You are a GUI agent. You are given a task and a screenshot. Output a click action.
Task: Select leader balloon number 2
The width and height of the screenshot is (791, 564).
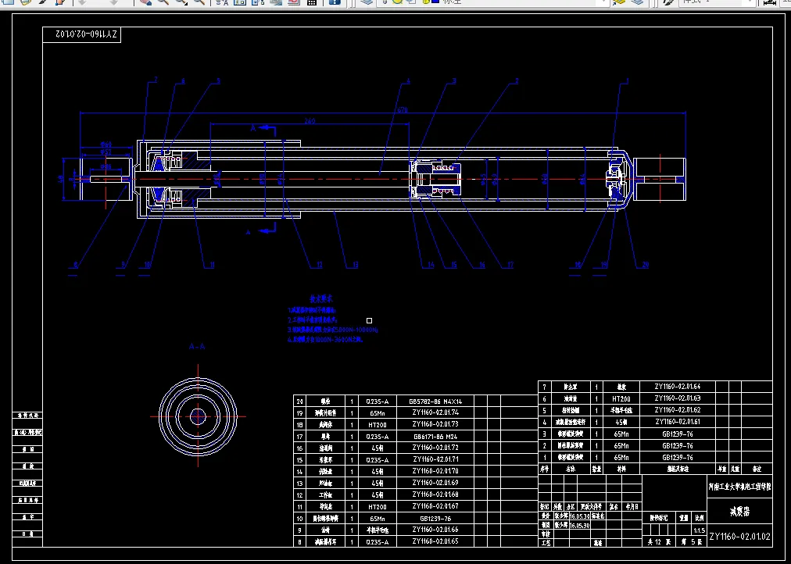click(516, 80)
